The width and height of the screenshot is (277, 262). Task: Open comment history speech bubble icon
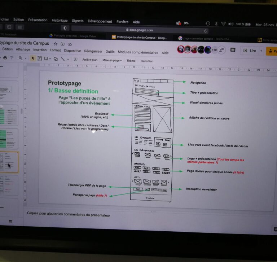pos(233,50)
